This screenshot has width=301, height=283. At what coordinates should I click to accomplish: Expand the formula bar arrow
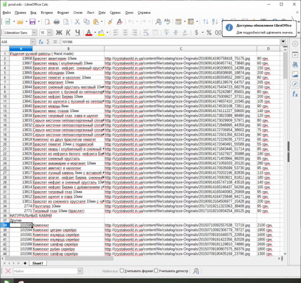point(283,42)
